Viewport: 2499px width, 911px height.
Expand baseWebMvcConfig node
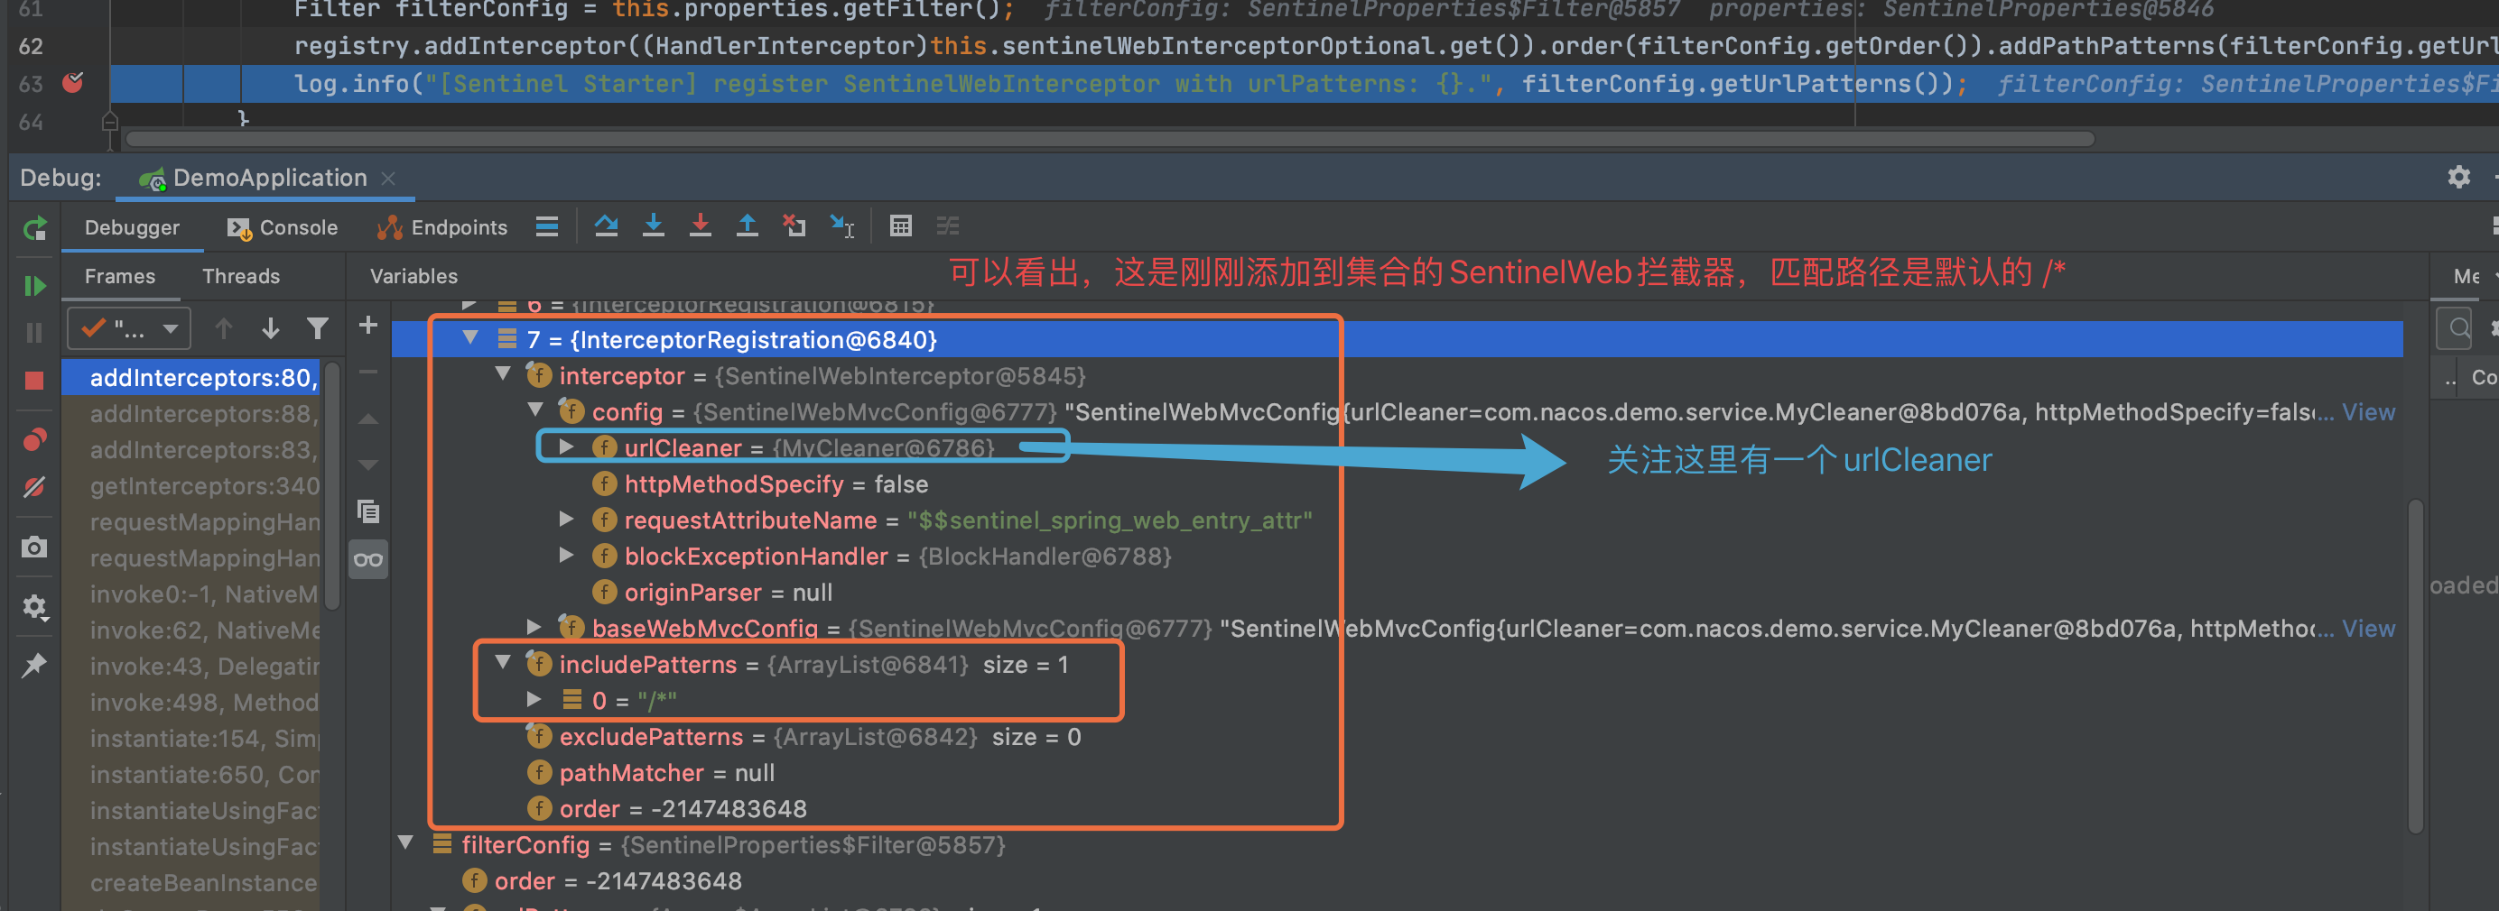coord(534,627)
